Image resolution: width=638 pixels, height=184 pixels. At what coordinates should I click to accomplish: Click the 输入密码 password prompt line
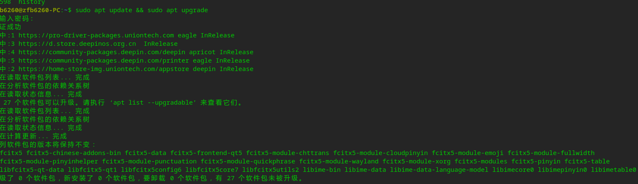[x=17, y=18]
